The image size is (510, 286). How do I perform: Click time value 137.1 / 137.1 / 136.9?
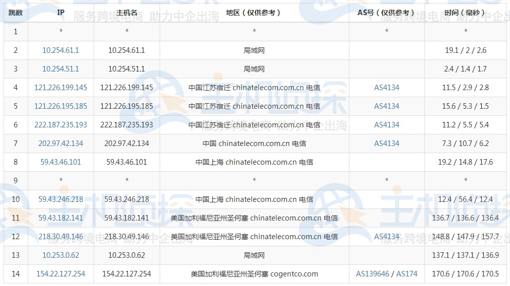point(466,255)
